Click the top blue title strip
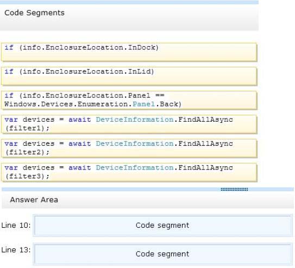Image resolution: width=295 pixels, height=268 pixels. [x=129, y=2]
